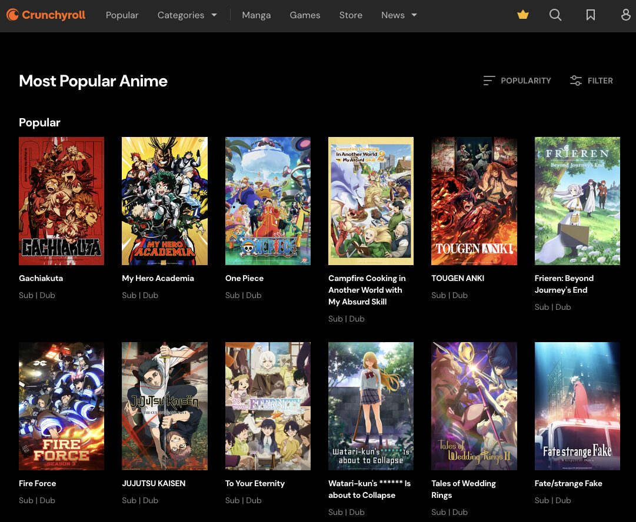Open search with the magnifier icon

(555, 15)
